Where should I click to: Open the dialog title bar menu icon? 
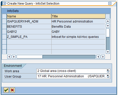point(5,4)
